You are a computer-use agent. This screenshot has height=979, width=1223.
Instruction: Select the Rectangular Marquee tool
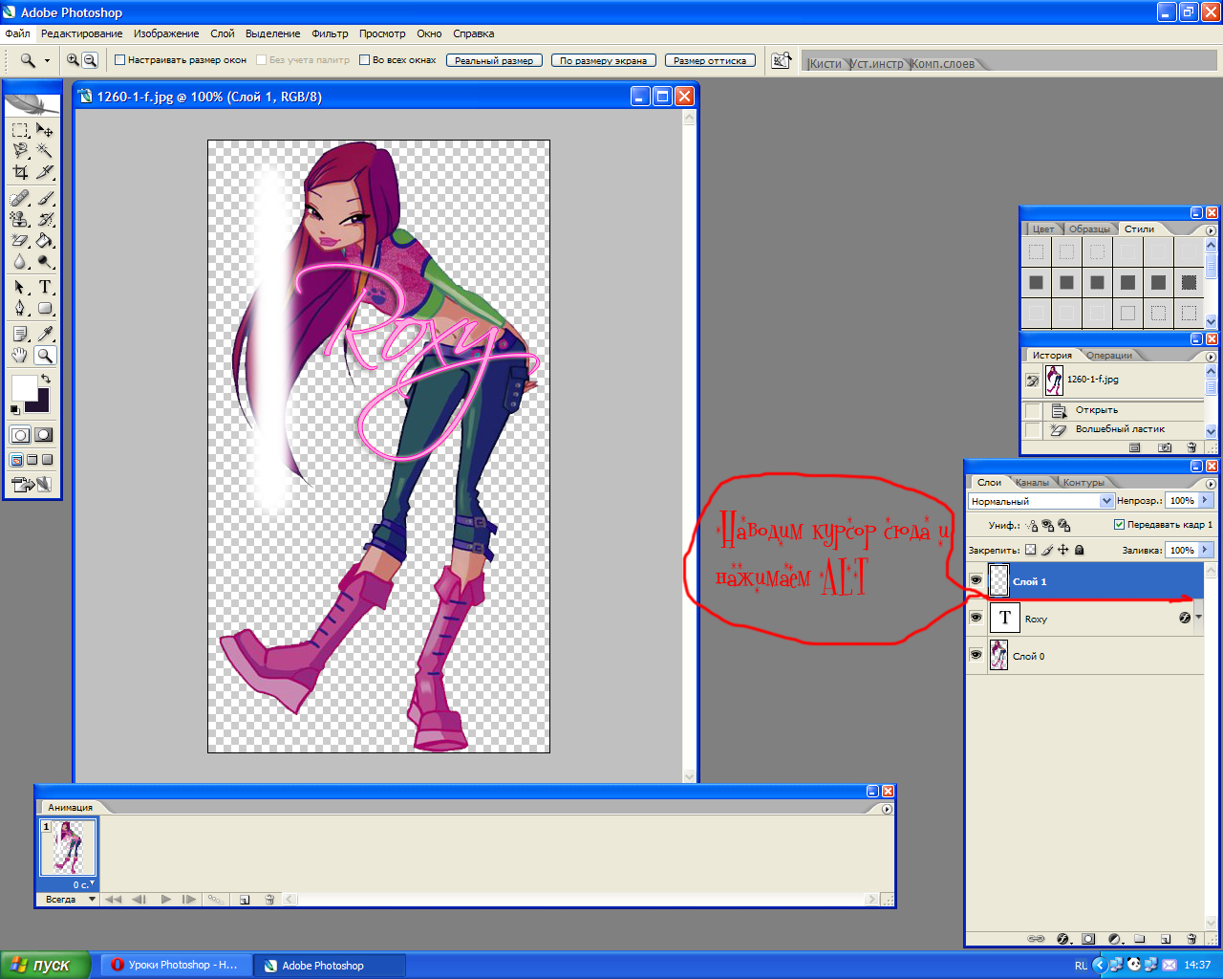tap(20, 129)
